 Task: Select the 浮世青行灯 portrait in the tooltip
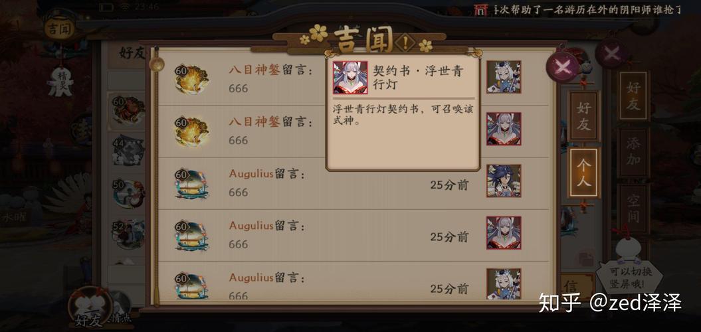351,78
